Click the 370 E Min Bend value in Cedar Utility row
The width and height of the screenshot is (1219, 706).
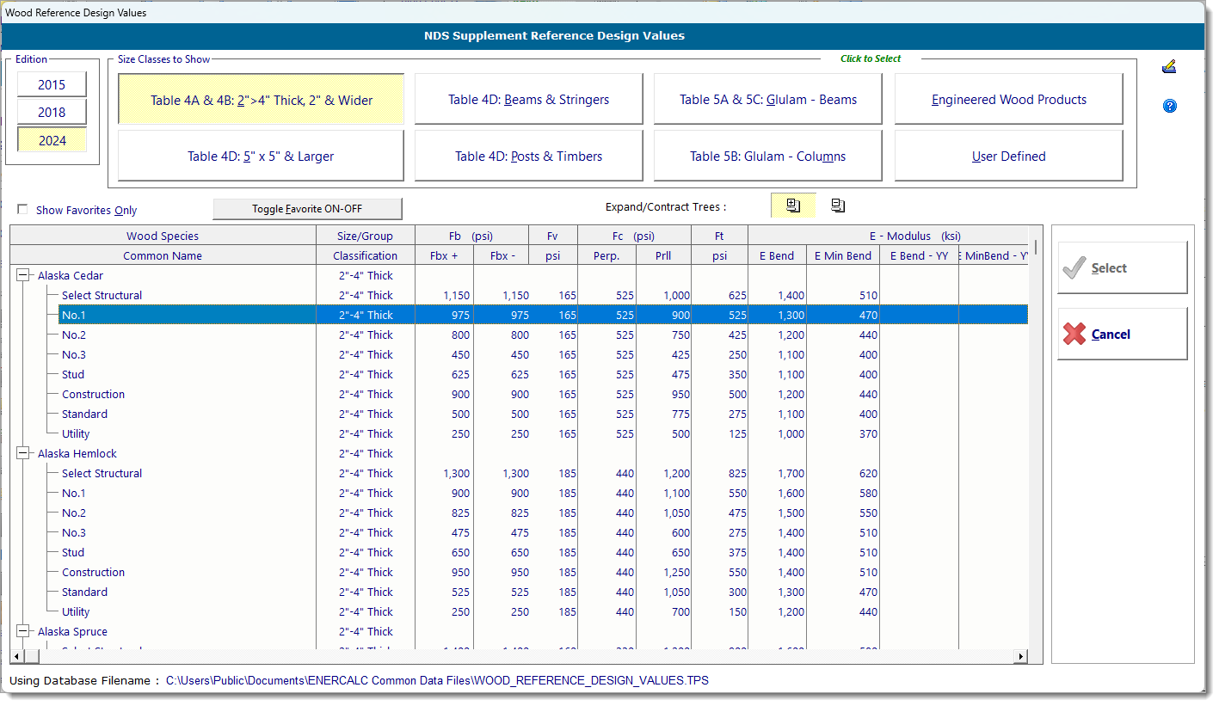[868, 433]
